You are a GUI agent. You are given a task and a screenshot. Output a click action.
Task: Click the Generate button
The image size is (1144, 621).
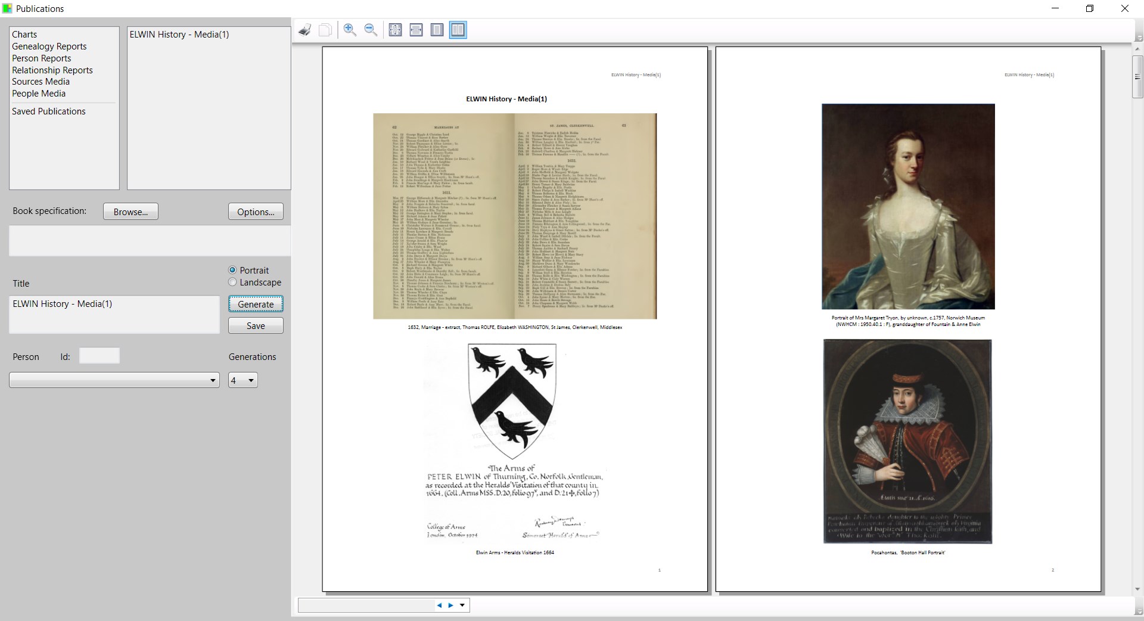256,304
